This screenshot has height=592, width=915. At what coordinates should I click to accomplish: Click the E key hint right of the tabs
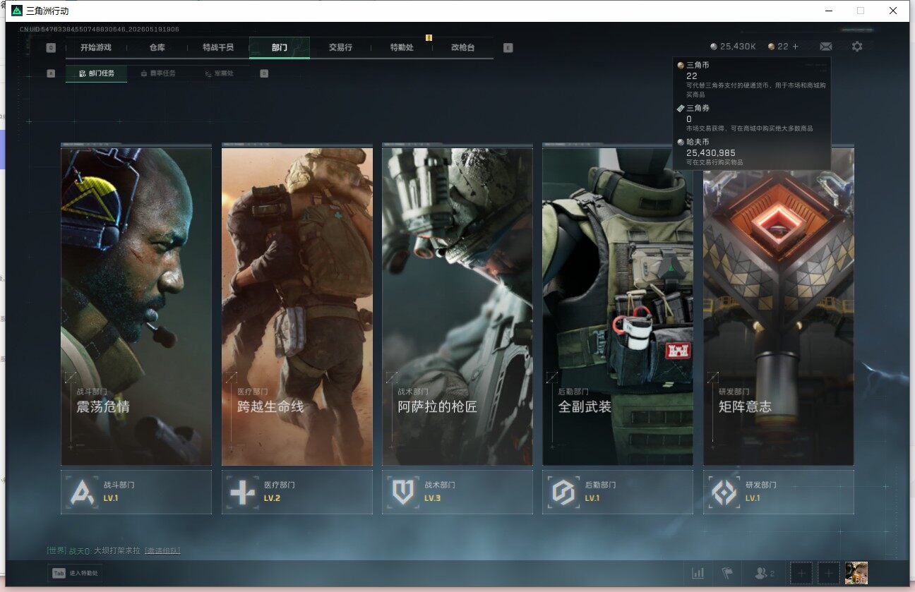[x=508, y=48]
